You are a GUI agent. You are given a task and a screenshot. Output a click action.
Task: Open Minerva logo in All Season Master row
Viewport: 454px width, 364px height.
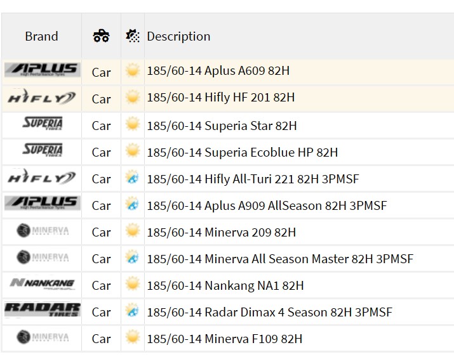(x=43, y=257)
